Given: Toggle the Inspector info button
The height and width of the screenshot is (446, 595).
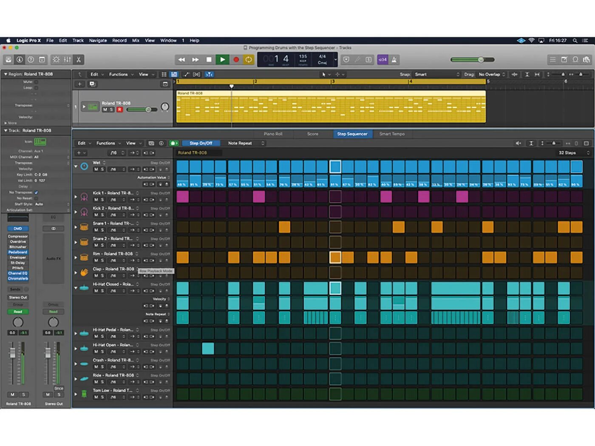Looking at the screenshot, I should (19, 59).
